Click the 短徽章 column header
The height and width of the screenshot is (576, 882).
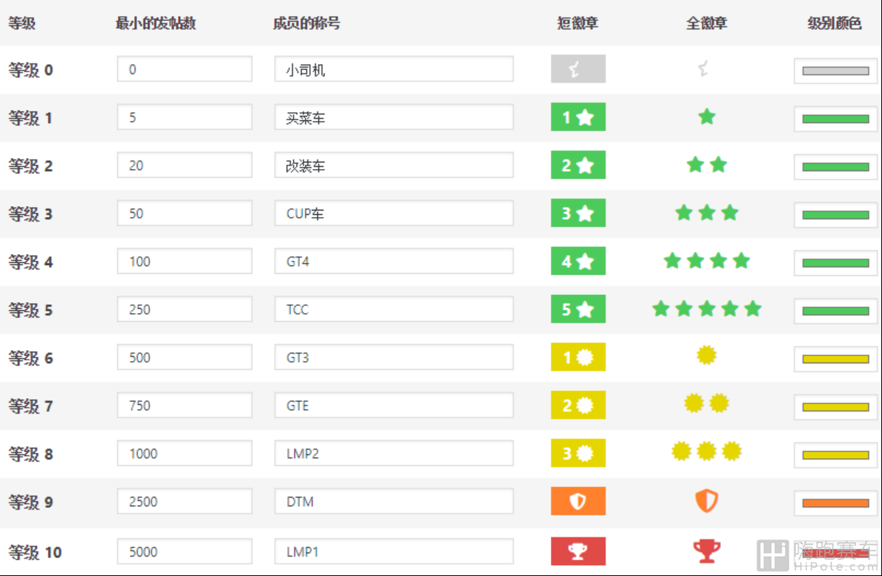(578, 23)
